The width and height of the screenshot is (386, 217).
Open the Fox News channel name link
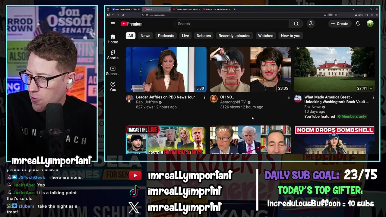pyautogui.click(x=313, y=107)
